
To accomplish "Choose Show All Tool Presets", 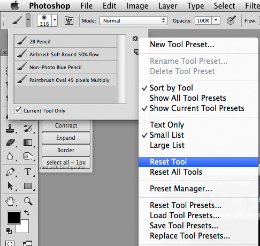I will [x=198, y=98].
